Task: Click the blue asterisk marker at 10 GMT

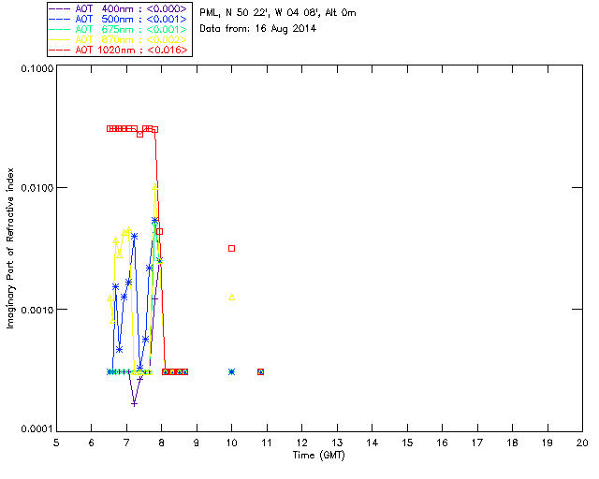Action: click(232, 371)
